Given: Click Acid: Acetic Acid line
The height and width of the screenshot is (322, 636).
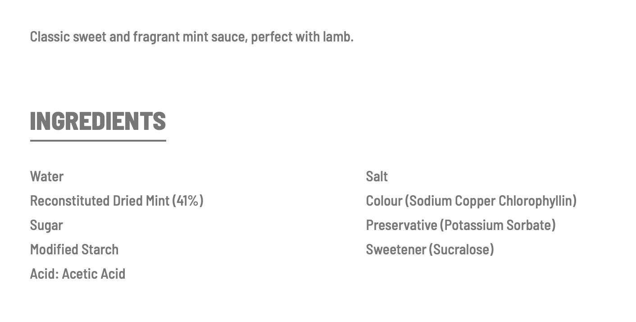Looking at the screenshot, I should tap(77, 274).
